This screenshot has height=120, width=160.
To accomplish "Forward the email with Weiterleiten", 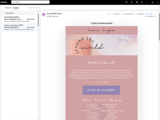I will 140,14.
